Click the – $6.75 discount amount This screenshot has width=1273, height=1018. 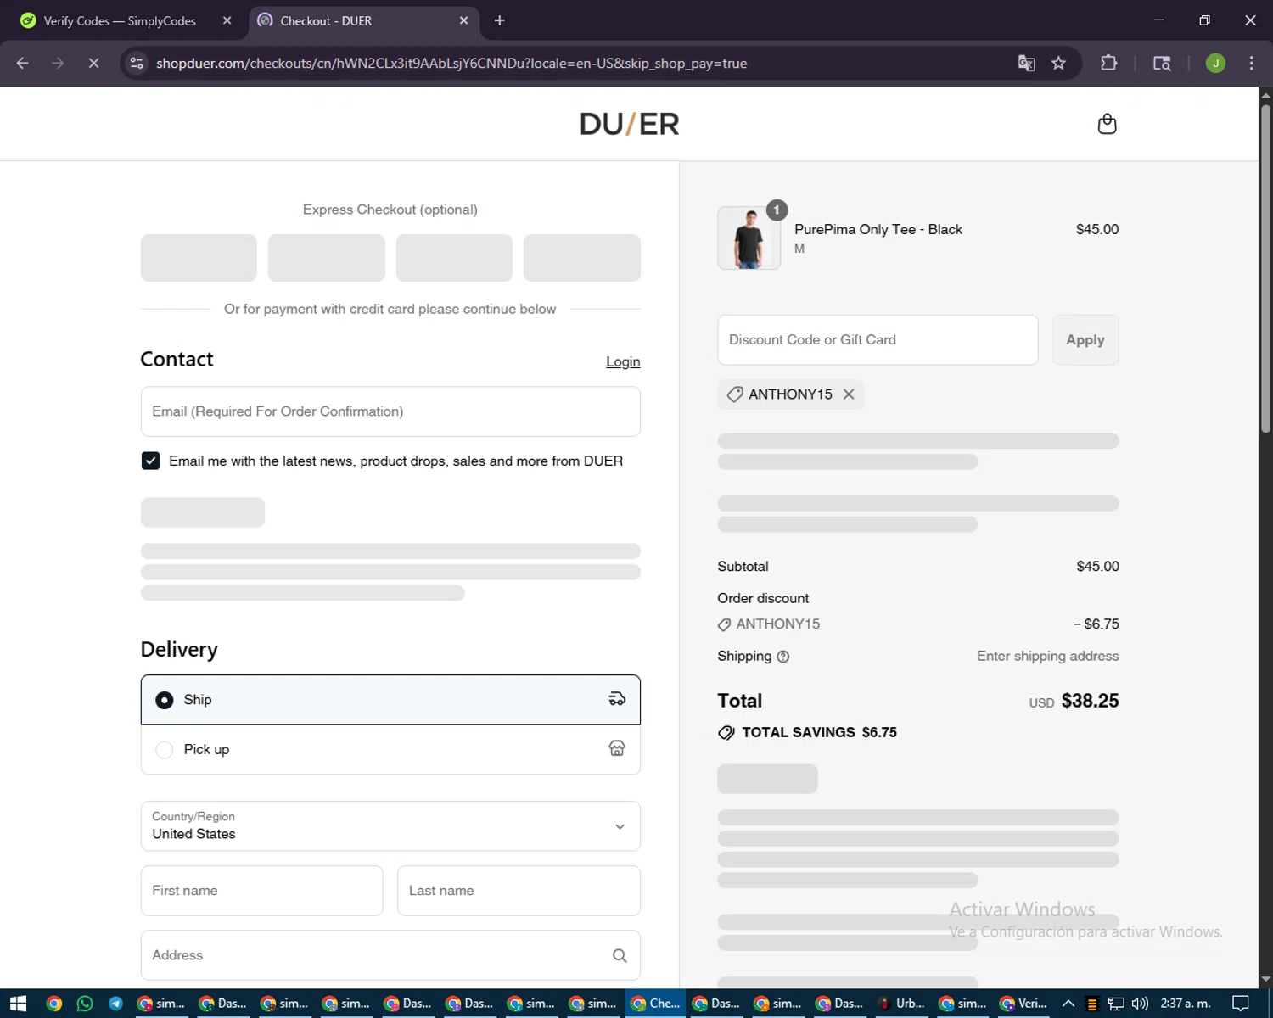tap(1096, 624)
